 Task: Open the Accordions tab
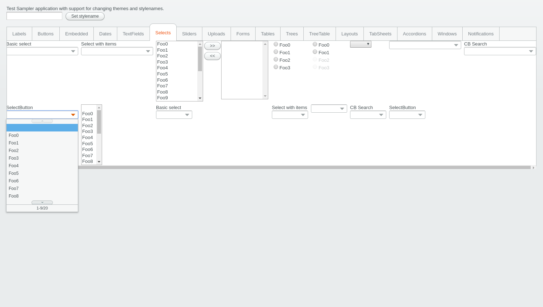coord(414,34)
